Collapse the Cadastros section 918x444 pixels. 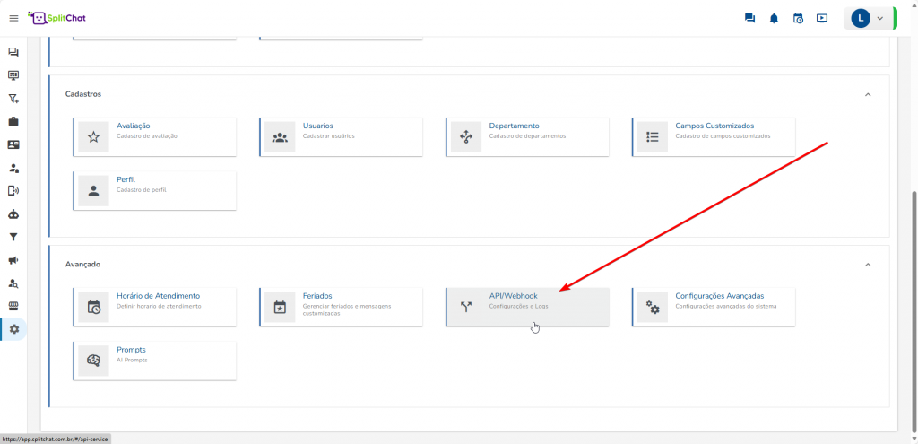tap(867, 94)
